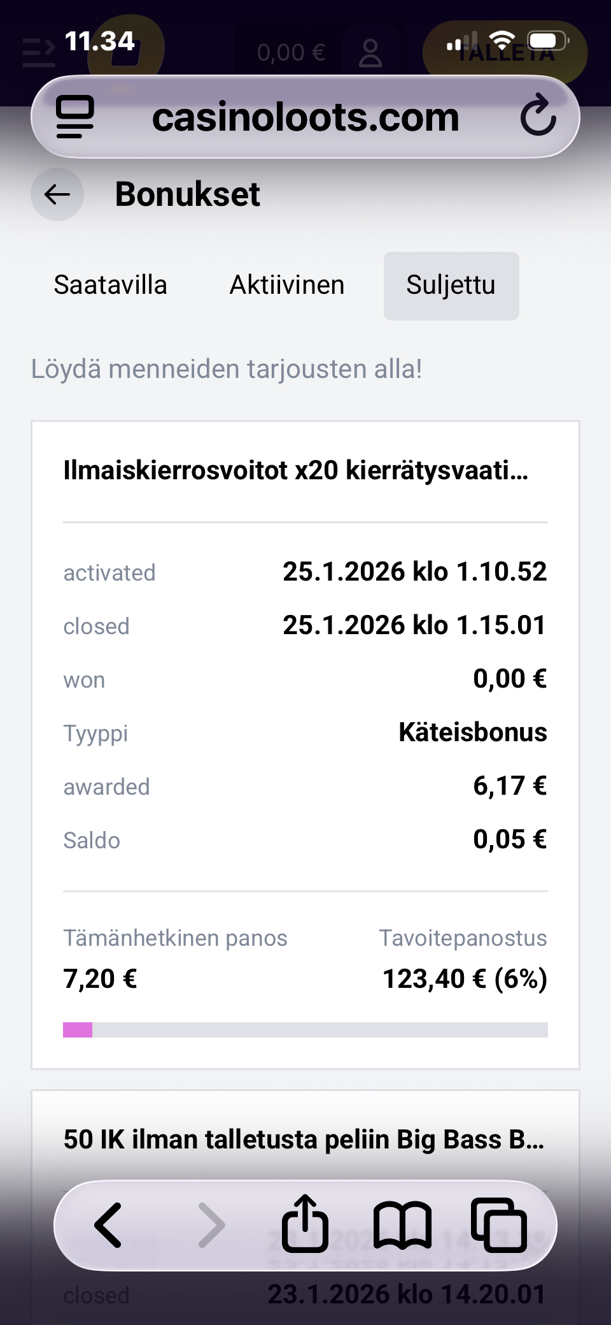Tap the Safari forward chevron
Viewport: 611px width, 1325px height.
click(x=211, y=1225)
